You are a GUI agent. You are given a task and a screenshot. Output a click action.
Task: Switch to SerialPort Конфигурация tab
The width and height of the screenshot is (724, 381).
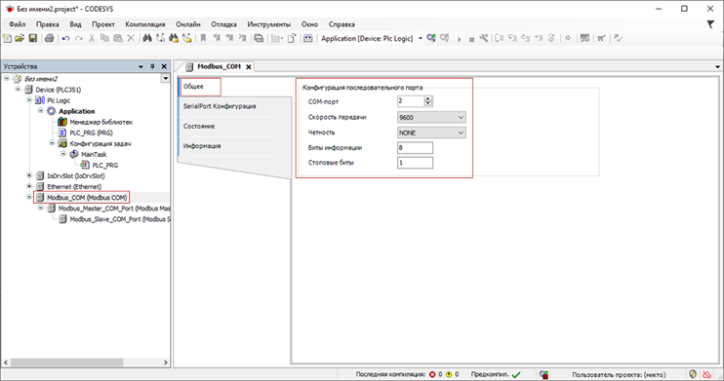coord(235,106)
